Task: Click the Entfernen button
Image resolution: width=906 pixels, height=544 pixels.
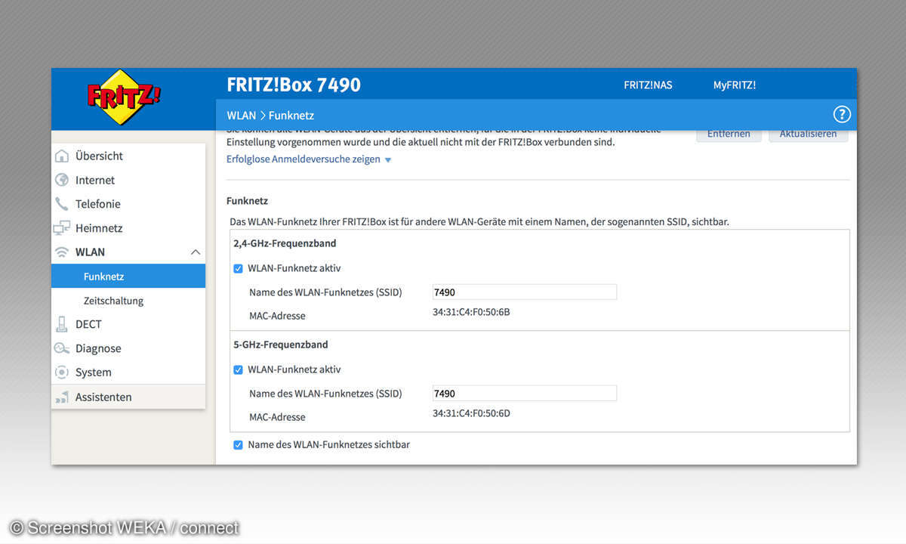Action: pyautogui.click(x=729, y=134)
